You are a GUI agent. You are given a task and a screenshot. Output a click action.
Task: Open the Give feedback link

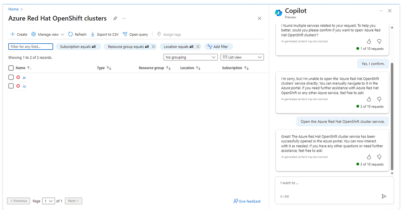(247, 201)
